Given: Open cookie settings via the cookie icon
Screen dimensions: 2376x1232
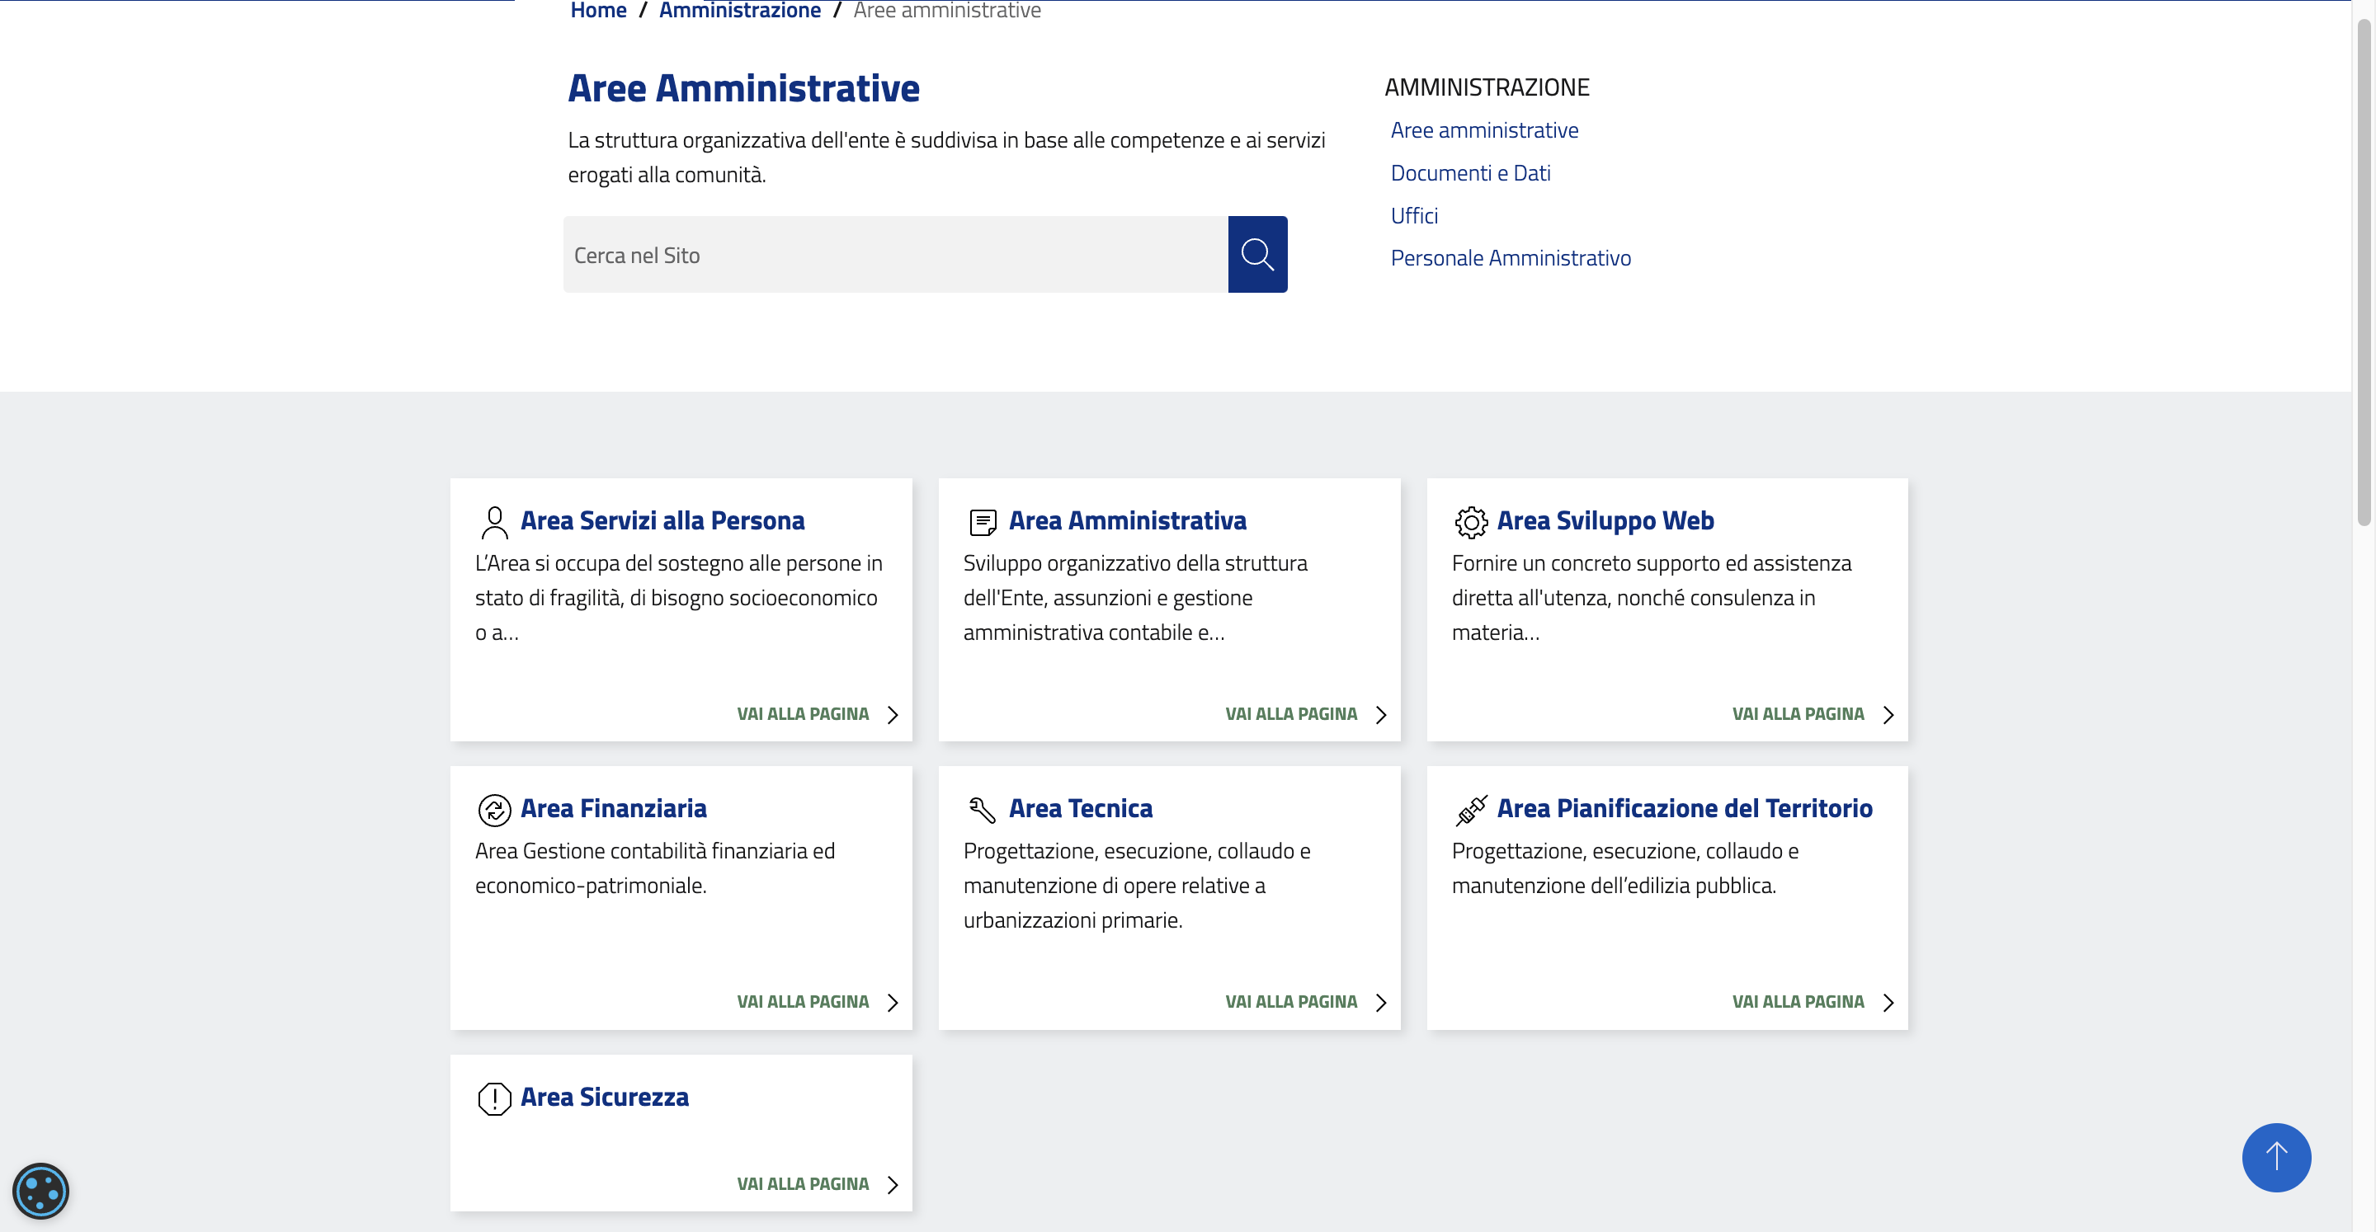Looking at the screenshot, I should click(x=40, y=1191).
